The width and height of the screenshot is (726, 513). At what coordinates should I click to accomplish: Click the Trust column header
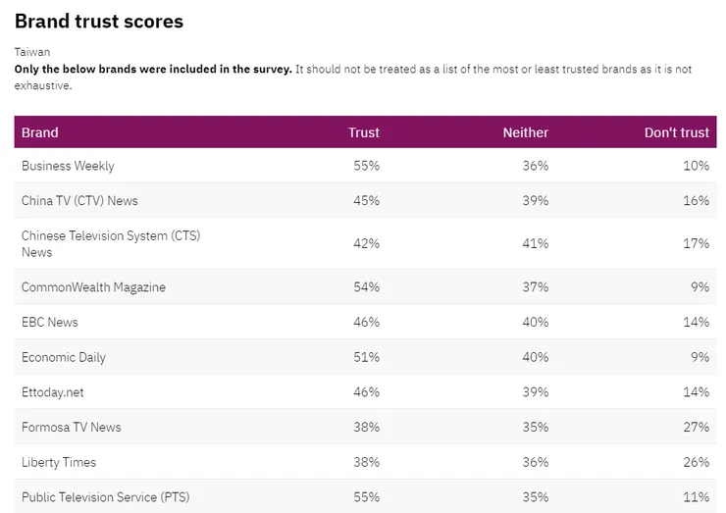click(x=363, y=132)
